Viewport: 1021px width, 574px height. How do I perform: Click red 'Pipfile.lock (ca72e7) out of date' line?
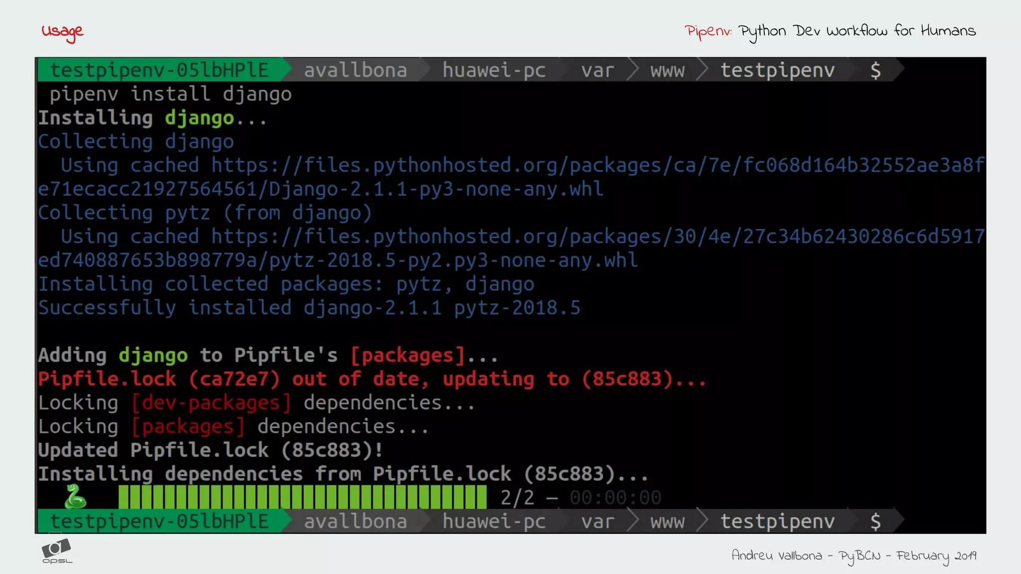372,379
